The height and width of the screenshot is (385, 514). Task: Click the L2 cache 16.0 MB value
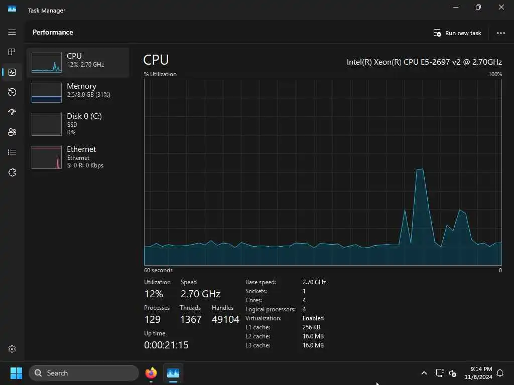tap(313, 336)
